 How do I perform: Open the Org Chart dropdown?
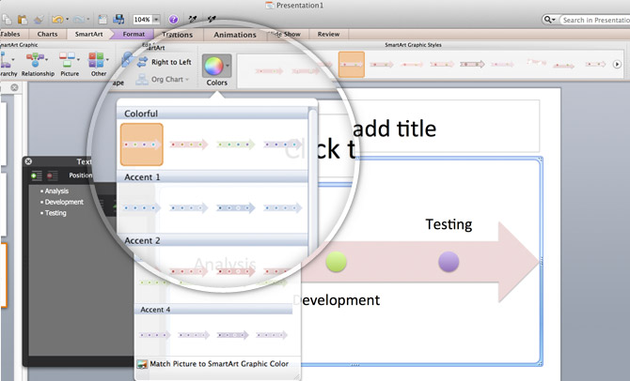(163, 80)
